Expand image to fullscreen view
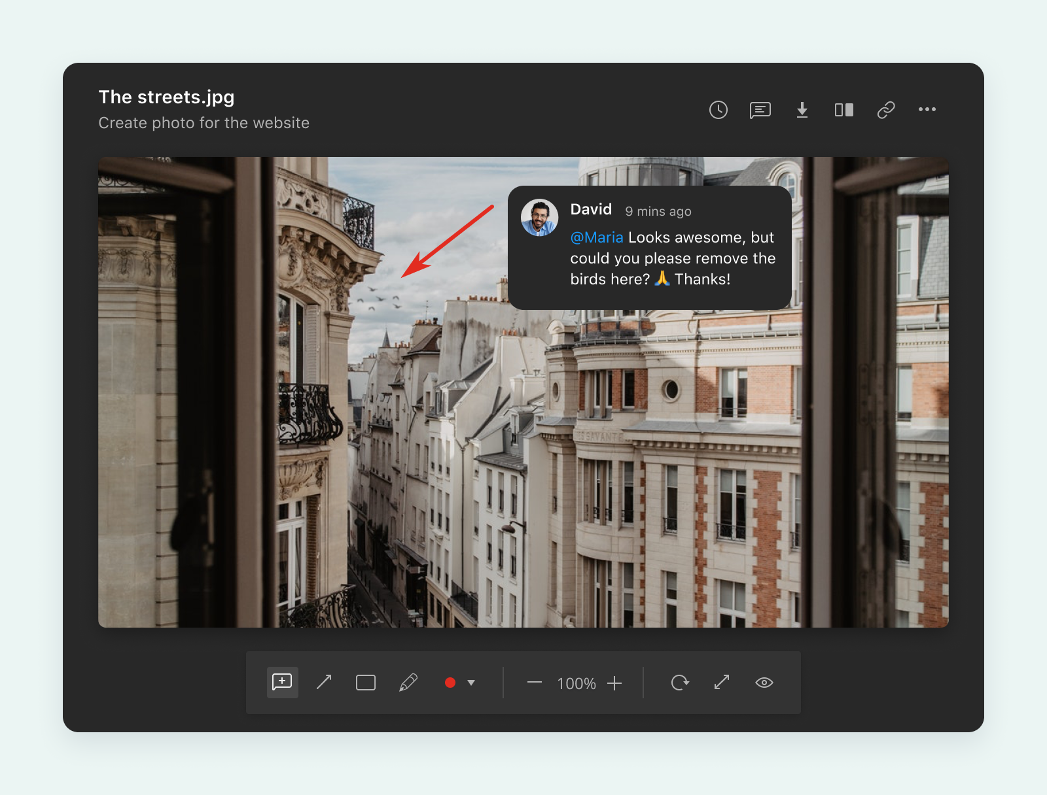This screenshot has width=1047, height=795. (x=722, y=683)
